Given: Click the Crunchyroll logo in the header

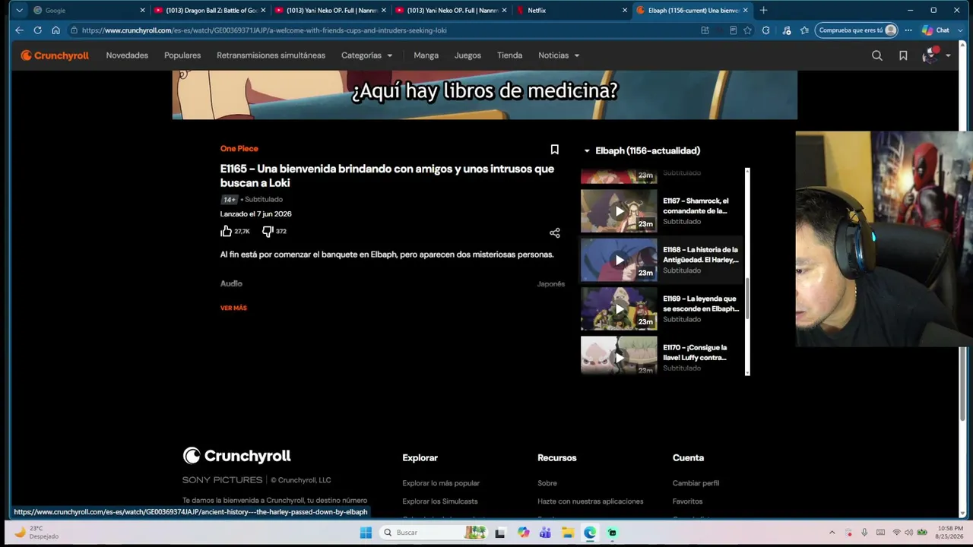Looking at the screenshot, I should (55, 55).
